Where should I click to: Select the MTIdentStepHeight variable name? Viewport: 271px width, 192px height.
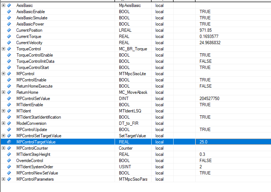pyautogui.click(x=33, y=154)
